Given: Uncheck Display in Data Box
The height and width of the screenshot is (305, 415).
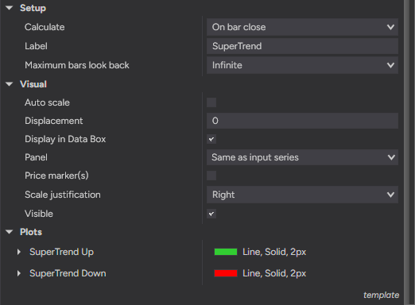Looking at the screenshot, I should 211,139.
